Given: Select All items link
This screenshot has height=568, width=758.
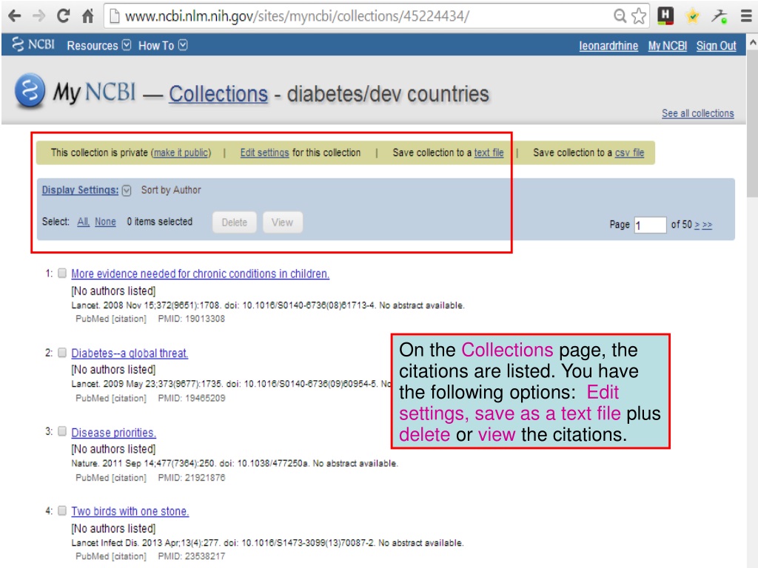Looking at the screenshot, I should click(83, 222).
